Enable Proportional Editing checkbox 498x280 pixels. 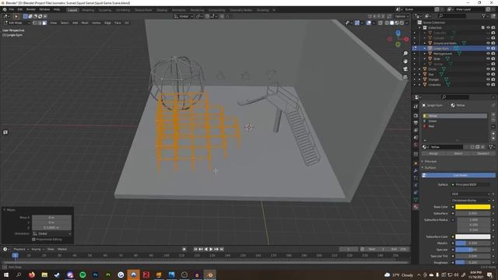pyautogui.click(x=33, y=240)
